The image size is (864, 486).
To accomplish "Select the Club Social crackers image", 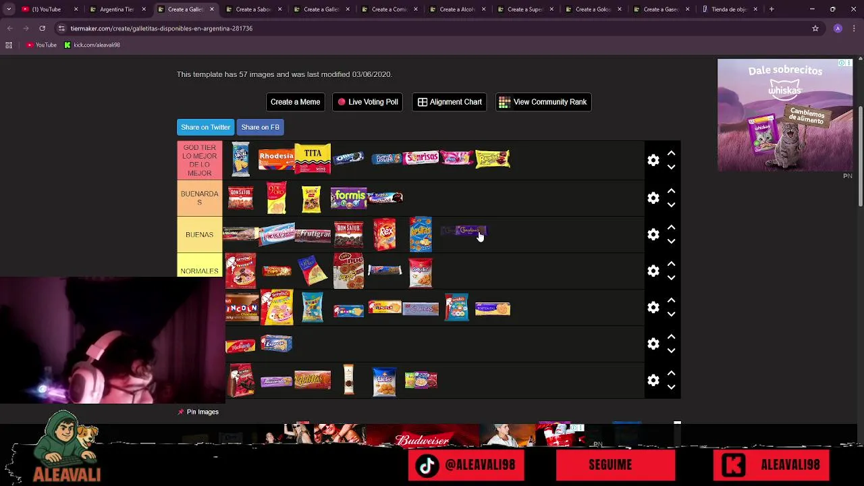I will 240,159.
